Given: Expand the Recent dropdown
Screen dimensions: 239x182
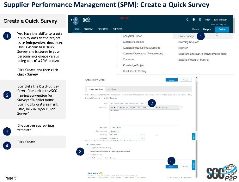Looking at the screenshot, I should [x=196, y=29].
